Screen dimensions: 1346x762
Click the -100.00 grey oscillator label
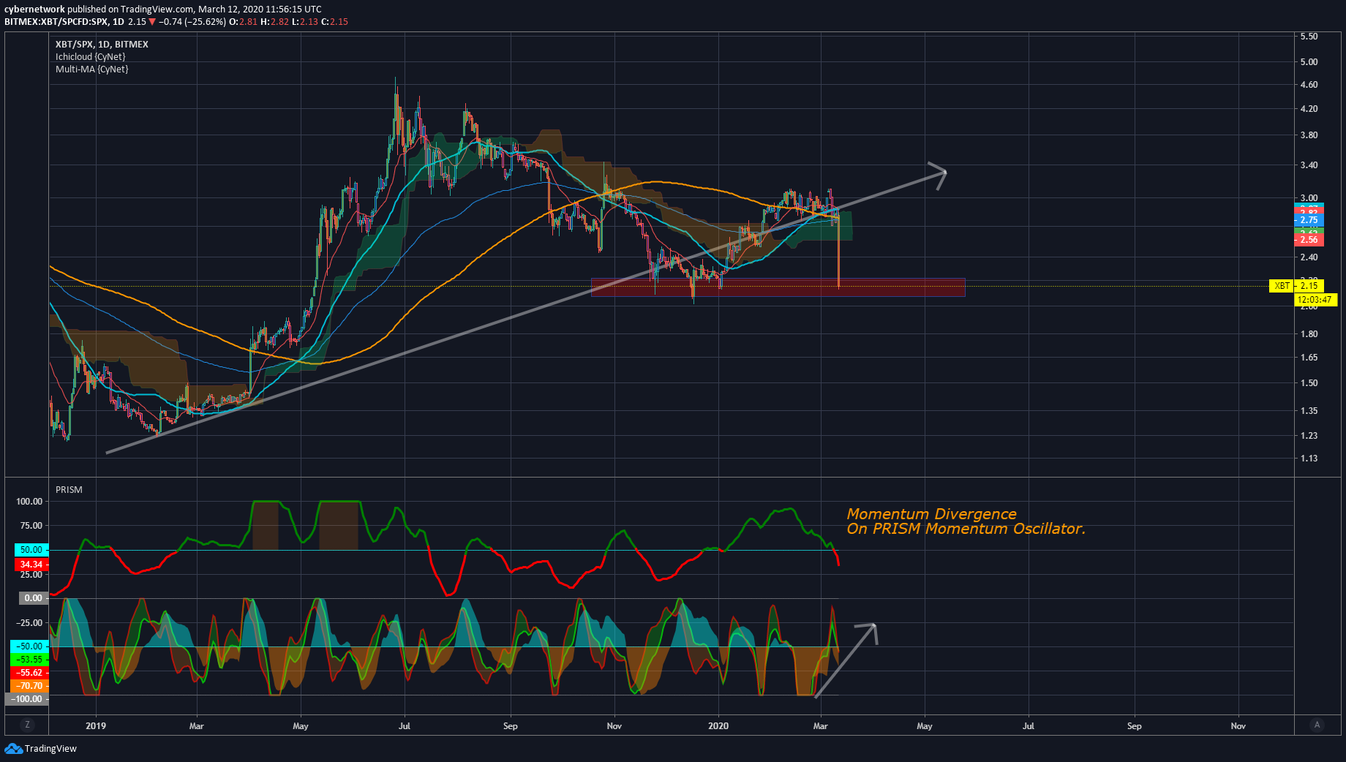[27, 699]
